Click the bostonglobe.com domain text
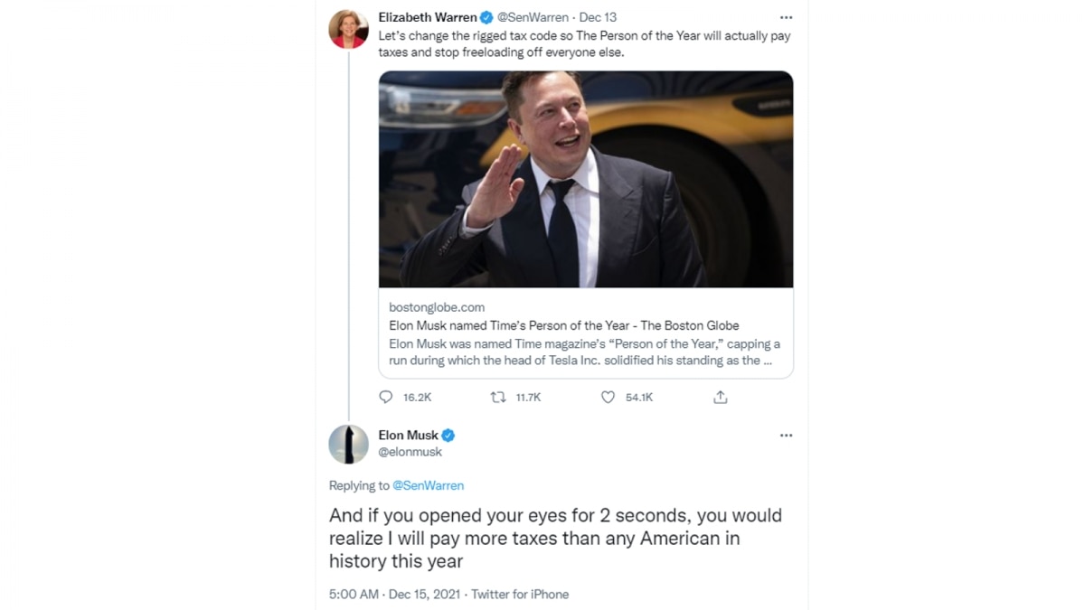The image size is (1085, 610). (x=437, y=307)
